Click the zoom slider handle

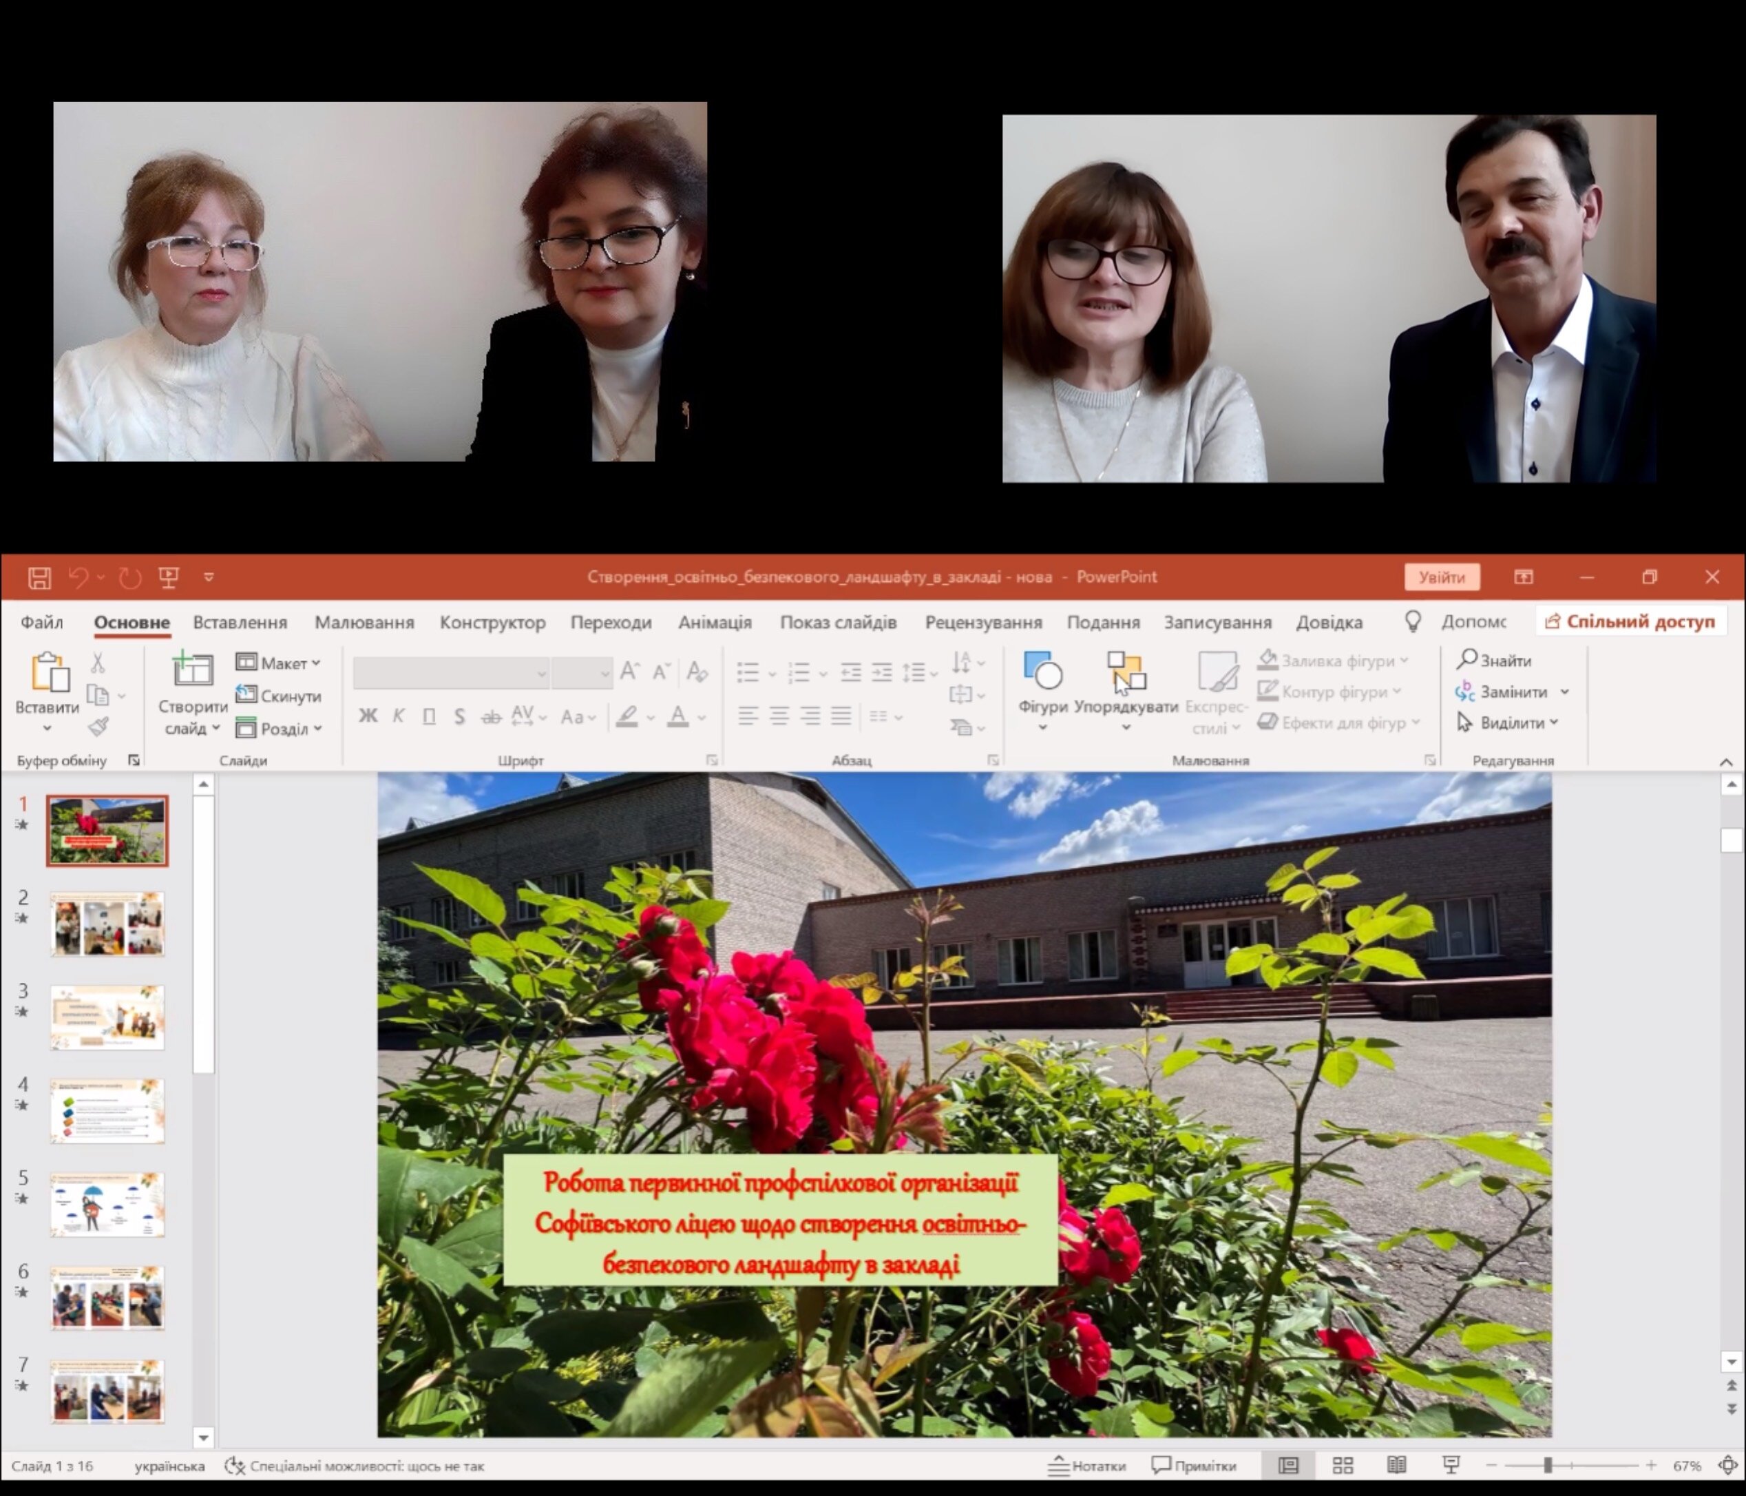(x=1547, y=1466)
